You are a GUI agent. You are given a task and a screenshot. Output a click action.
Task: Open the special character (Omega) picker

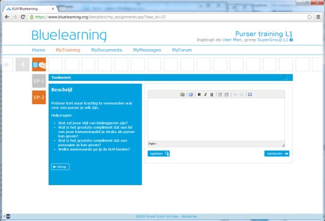point(250,95)
